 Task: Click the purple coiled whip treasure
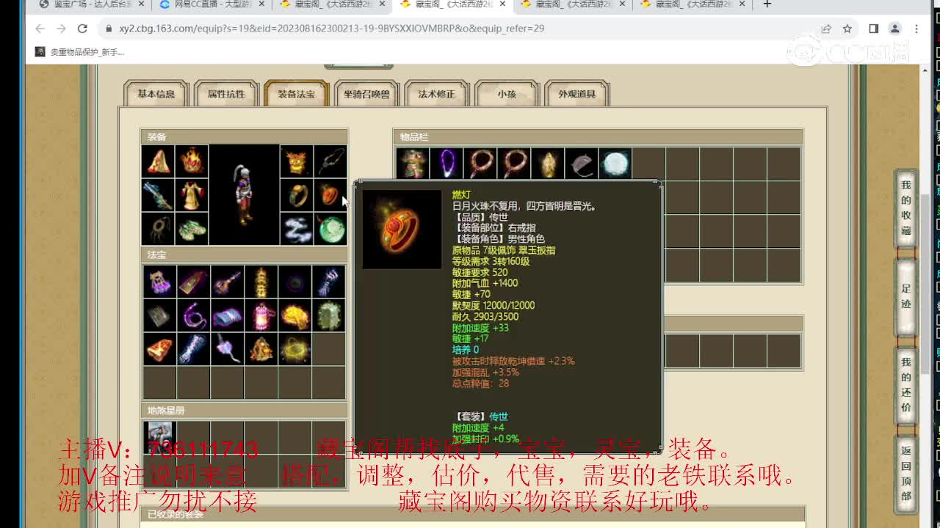193,315
